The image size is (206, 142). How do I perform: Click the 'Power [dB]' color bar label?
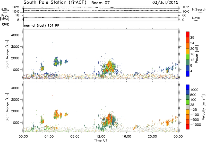196,54
